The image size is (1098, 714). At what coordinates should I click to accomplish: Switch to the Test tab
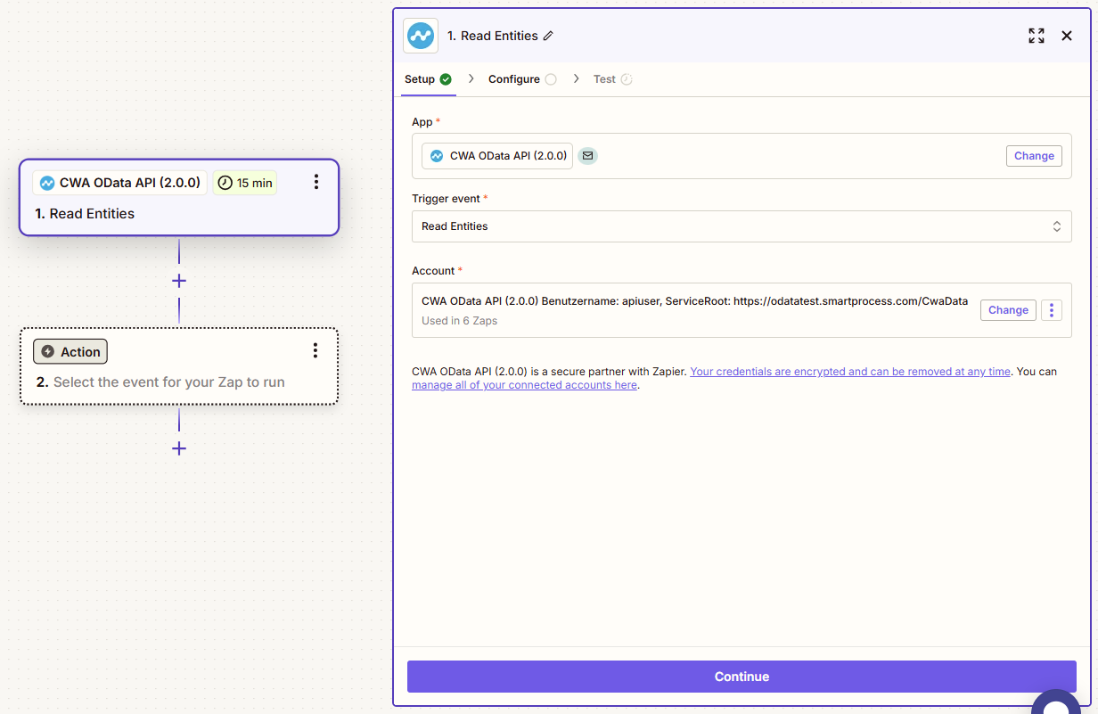tap(604, 79)
